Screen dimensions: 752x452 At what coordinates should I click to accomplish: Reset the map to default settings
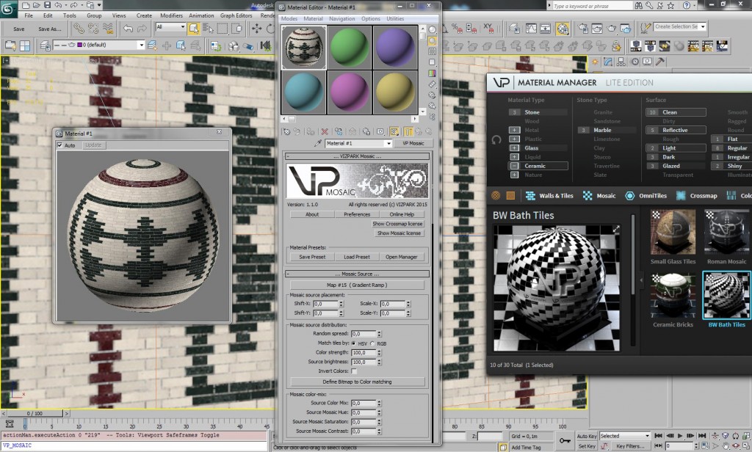pyautogui.click(x=325, y=132)
